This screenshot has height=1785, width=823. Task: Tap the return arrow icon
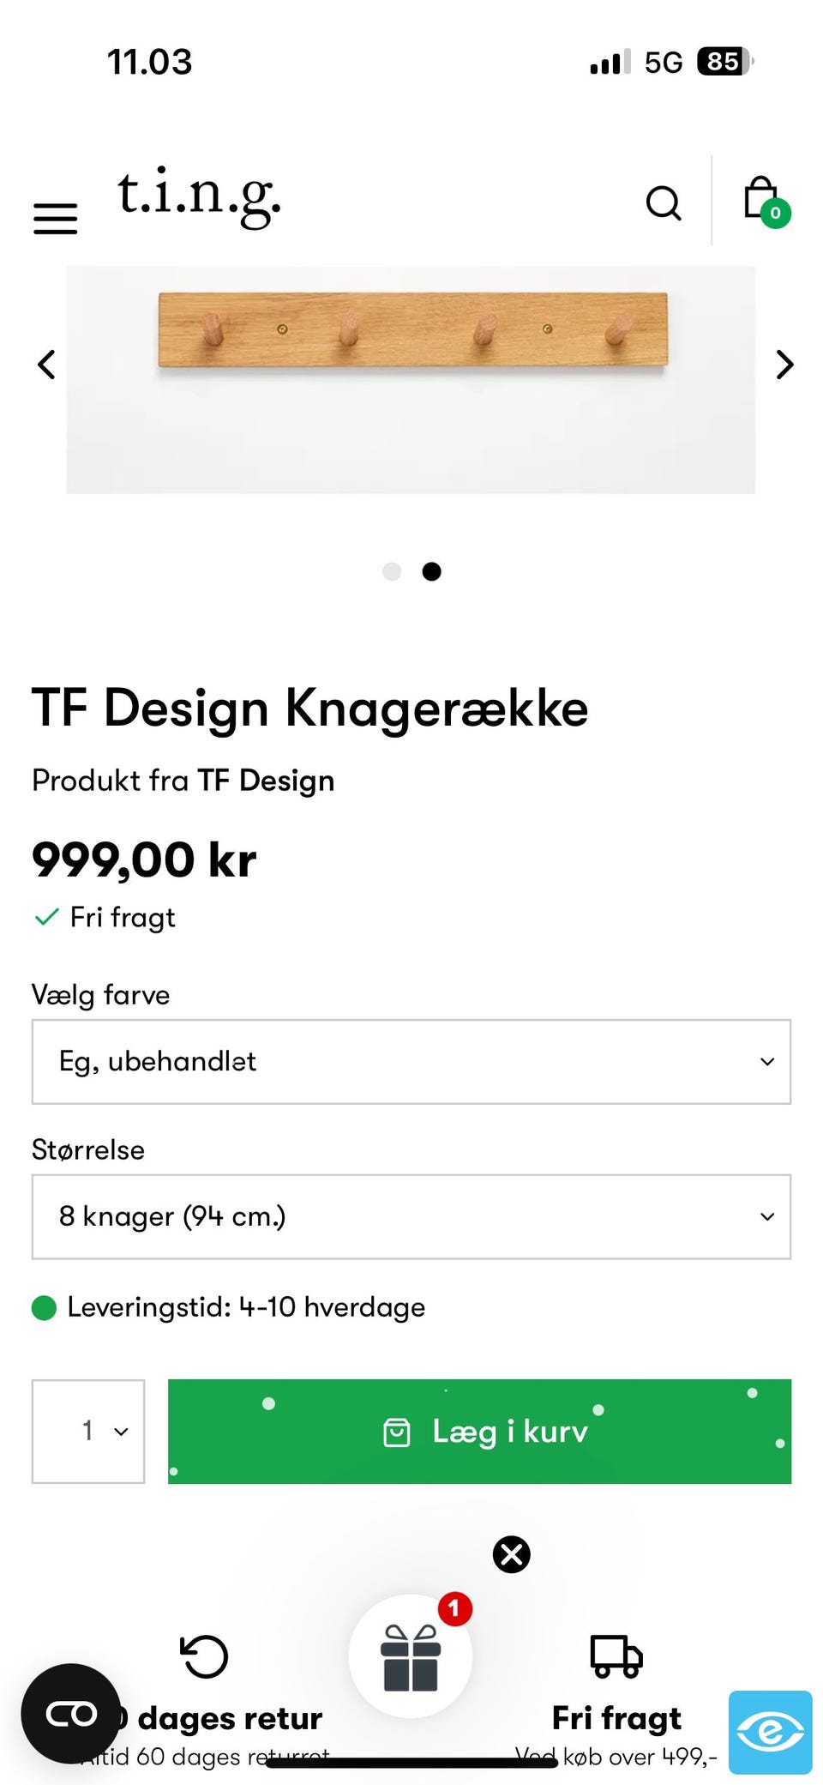(204, 1655)
